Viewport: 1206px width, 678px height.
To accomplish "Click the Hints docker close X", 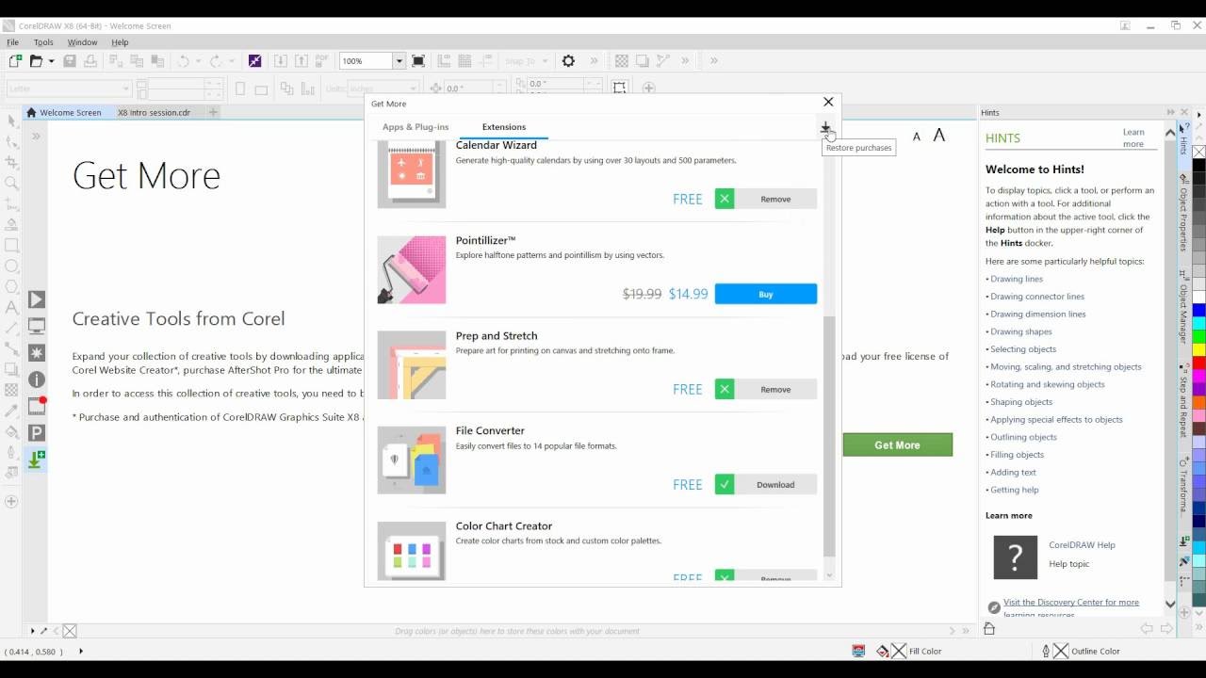I will click(x=1184, y=112).
